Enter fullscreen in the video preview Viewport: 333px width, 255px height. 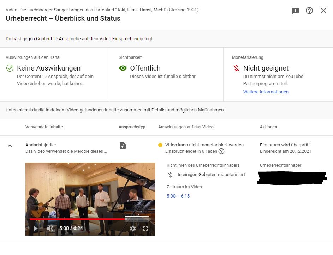pos(145,229)
